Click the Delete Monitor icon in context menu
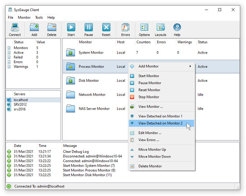Viewport: 246px width, 196px height. [132, 166]
